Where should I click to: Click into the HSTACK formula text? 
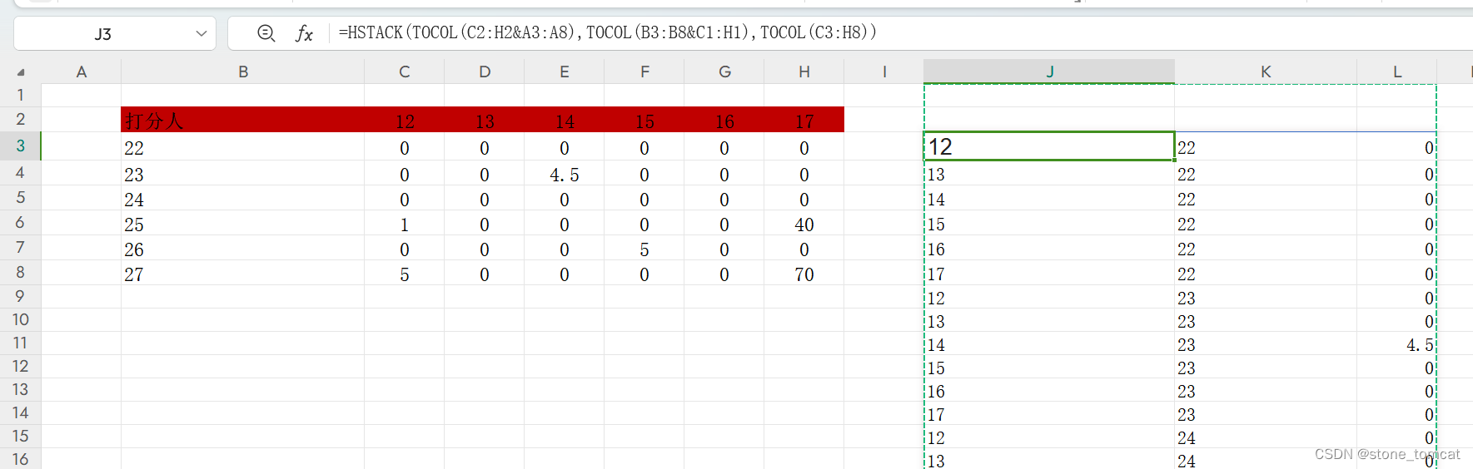click(607, 32)
